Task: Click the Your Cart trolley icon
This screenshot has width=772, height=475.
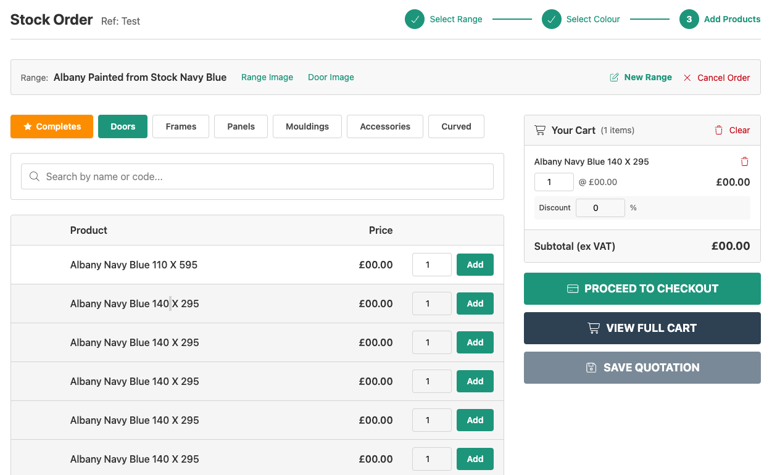Action: (x=540, y=130)
